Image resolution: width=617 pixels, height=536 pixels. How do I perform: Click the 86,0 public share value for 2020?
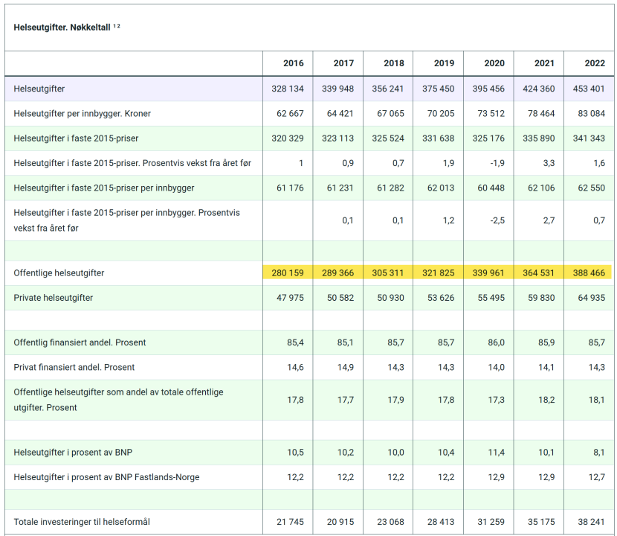(496, 342)
